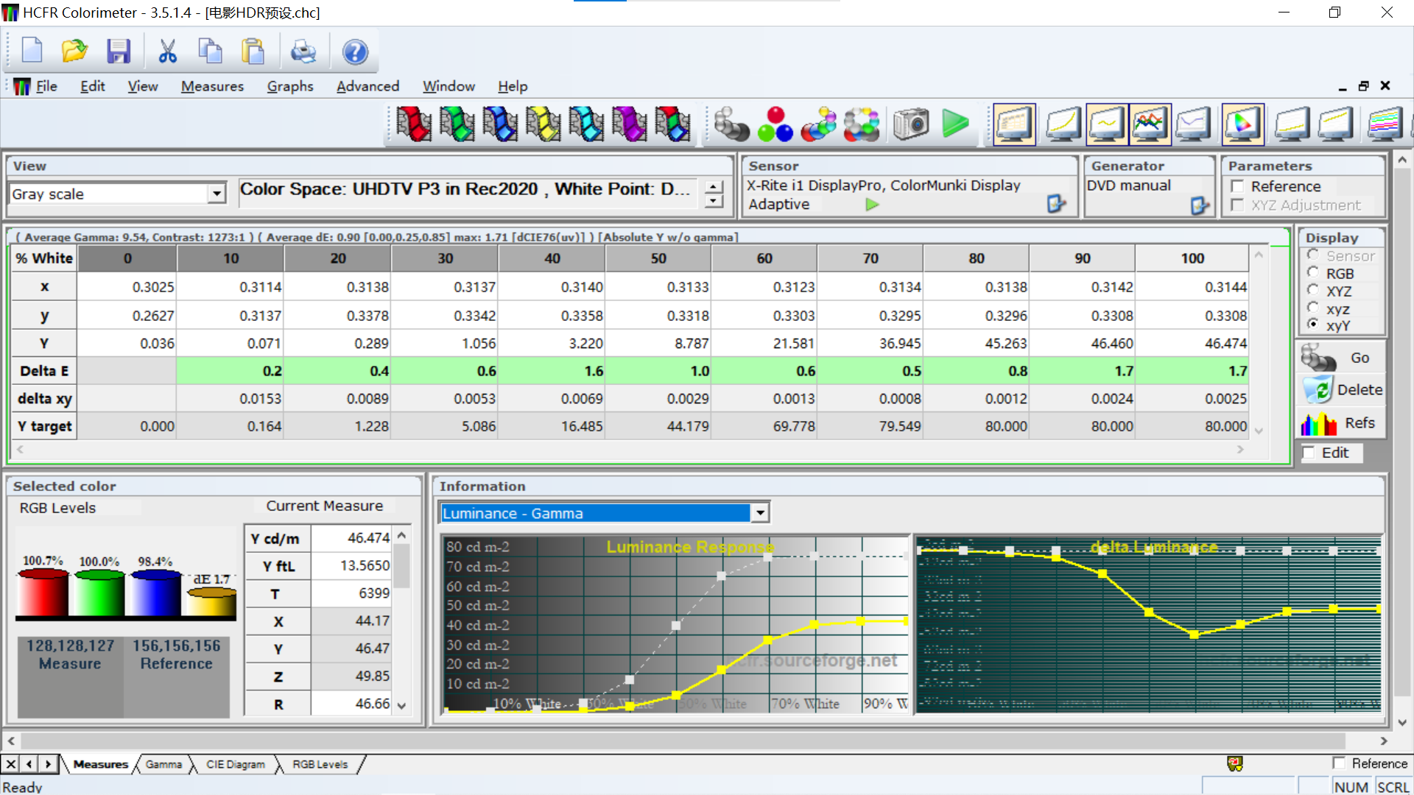Screen dimensions: 1414x795
Task: Click the 50 % White column header
Action: [658, 258]
